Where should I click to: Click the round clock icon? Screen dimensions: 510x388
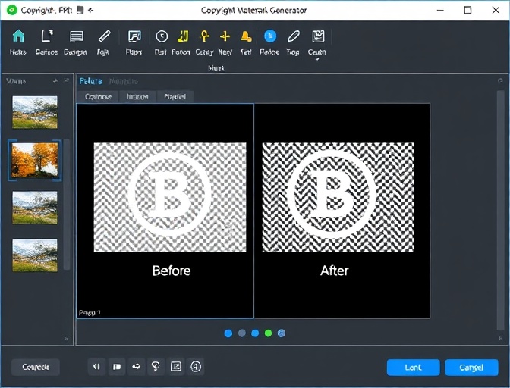[162, 36]
